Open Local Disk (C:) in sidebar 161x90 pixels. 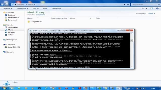pos(14,47)
